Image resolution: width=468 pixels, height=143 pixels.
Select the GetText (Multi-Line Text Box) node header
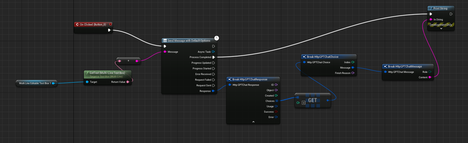[x=107, y=73]
